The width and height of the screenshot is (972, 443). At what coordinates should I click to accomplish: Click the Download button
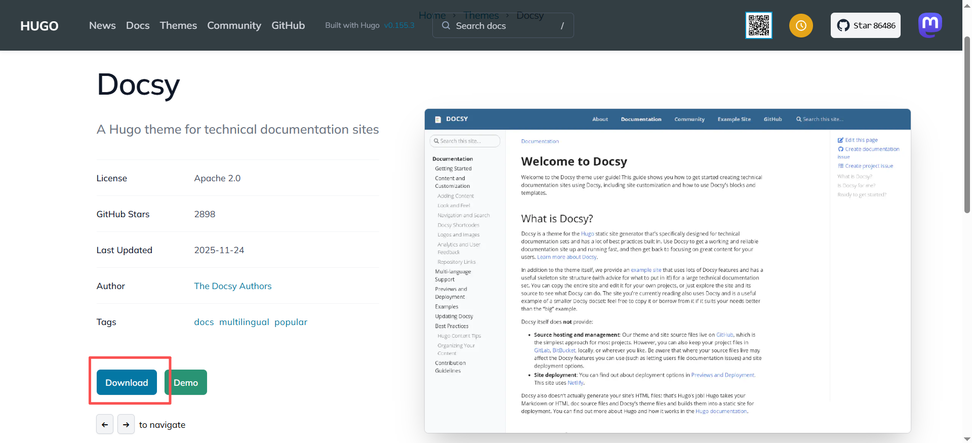[x=127, y=382]
